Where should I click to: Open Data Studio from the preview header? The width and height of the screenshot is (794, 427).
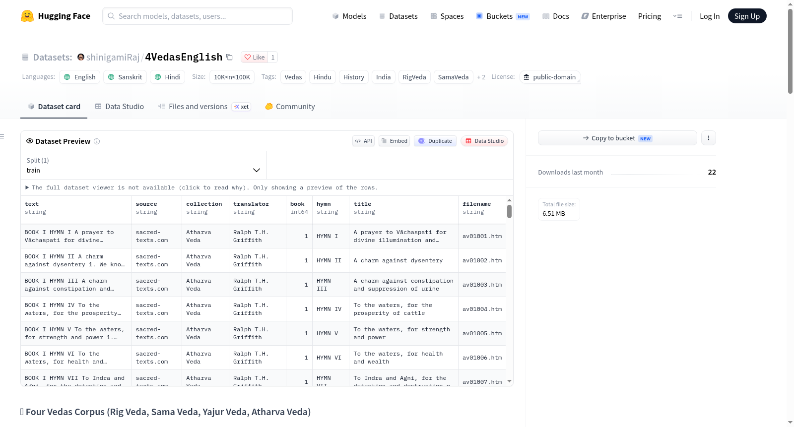[484, 141]
